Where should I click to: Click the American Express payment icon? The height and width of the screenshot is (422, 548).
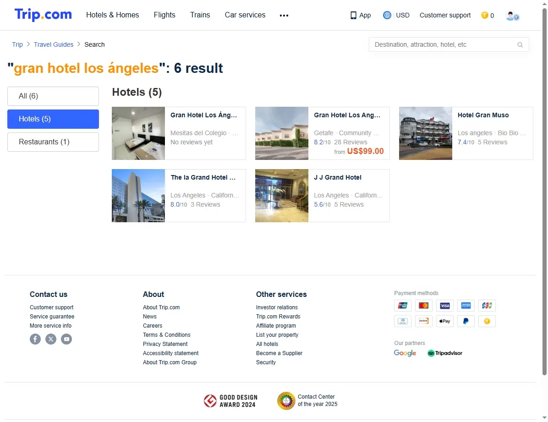point(466,306)
